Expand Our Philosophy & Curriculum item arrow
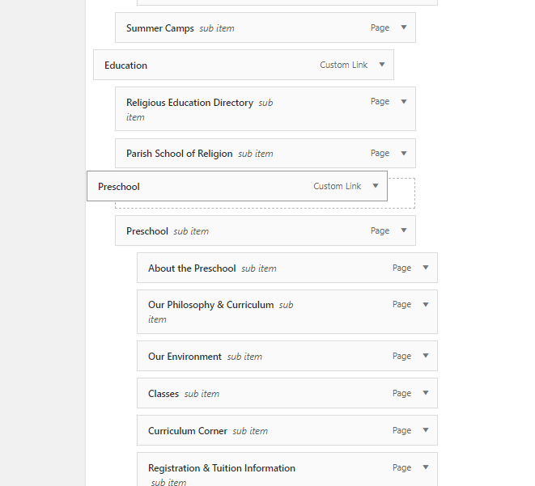The height and width of the screenshot is (486, 535). pyautogui.click(x=426, y=305)
